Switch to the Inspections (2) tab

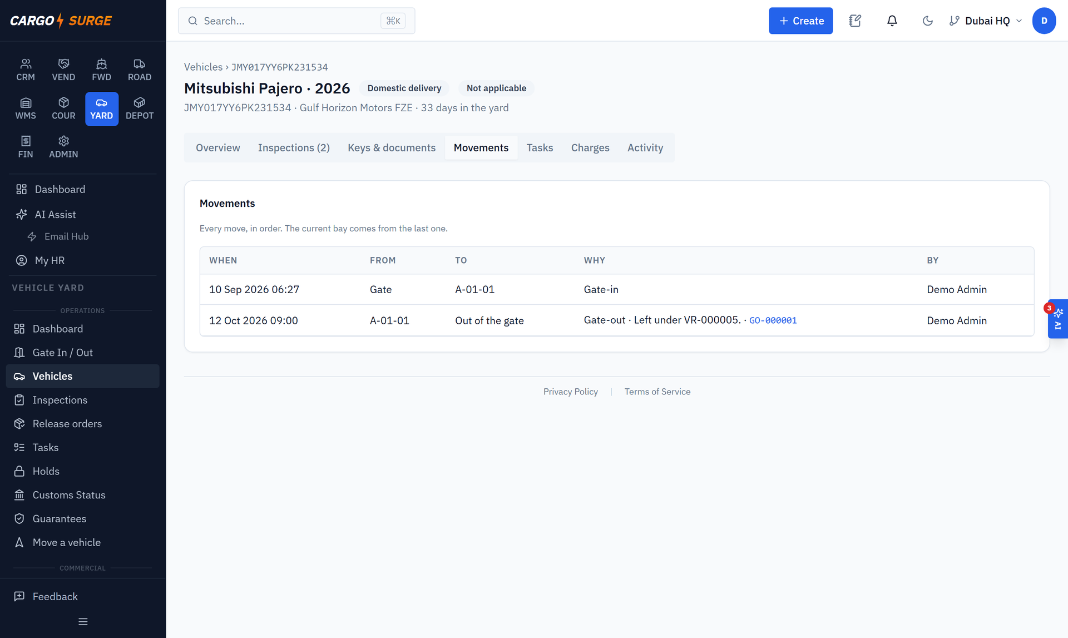coord(294,147)
